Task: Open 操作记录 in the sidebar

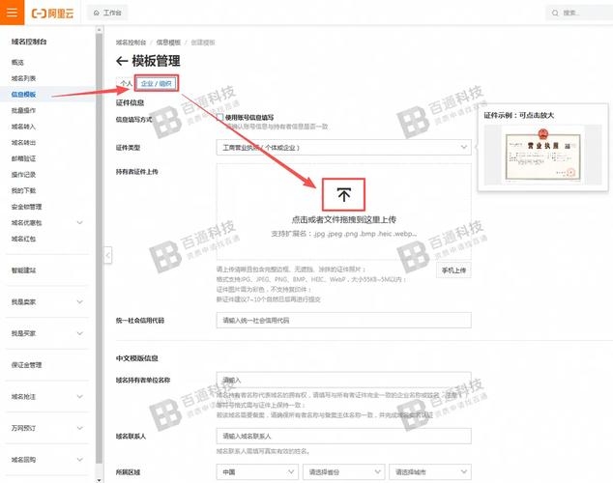Action: click(x=23, y=174)
